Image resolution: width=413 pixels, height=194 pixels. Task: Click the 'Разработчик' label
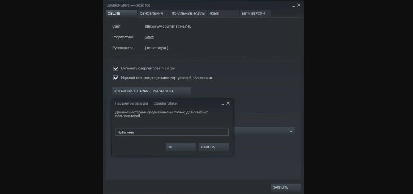(x=123, y=37)
